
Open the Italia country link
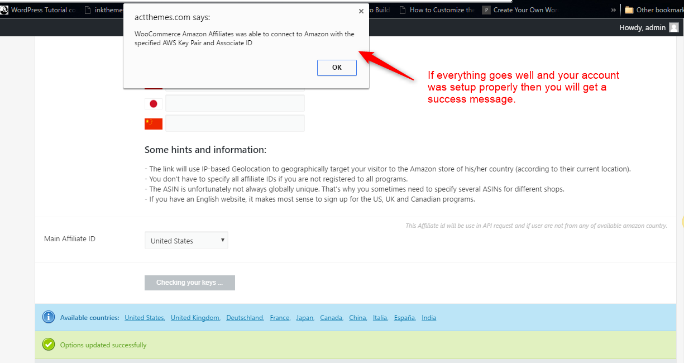(381, 318)
